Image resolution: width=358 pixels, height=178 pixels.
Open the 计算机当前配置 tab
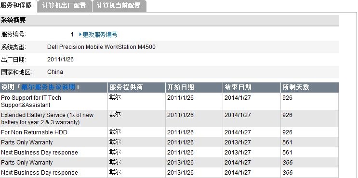tap(119, 6)
